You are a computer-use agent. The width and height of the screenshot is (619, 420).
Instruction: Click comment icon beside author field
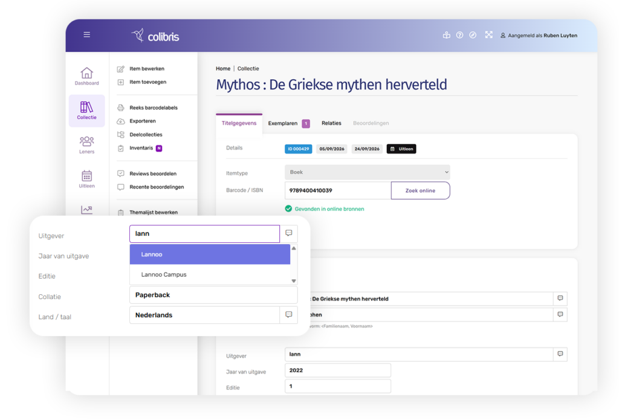(560, 315)
